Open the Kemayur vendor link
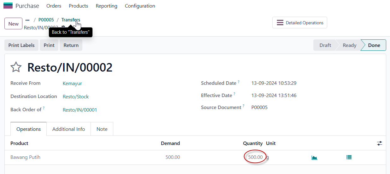Screen dimensions: 390x174 coord(72,84)
